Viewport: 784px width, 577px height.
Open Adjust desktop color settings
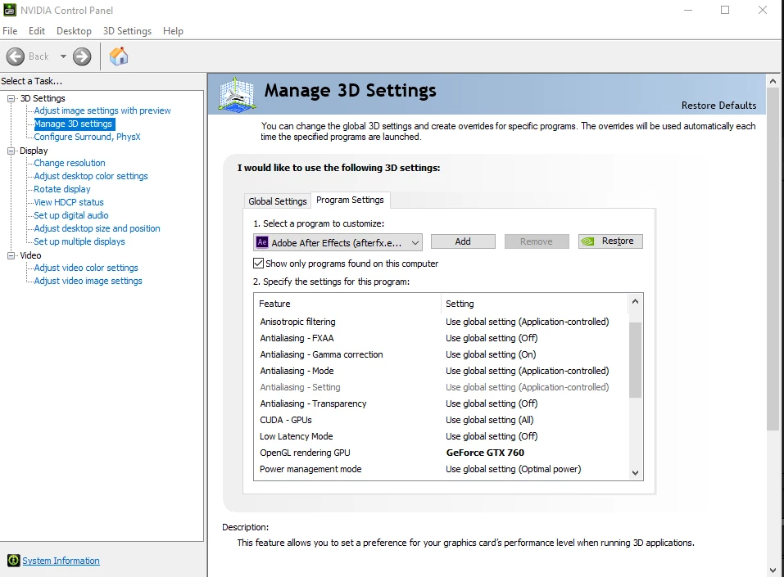(x=90, y=176)
